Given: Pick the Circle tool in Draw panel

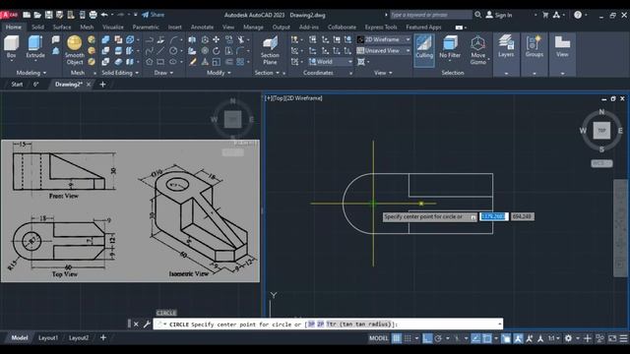Looking at the screenshot, I should pos(173,51).
